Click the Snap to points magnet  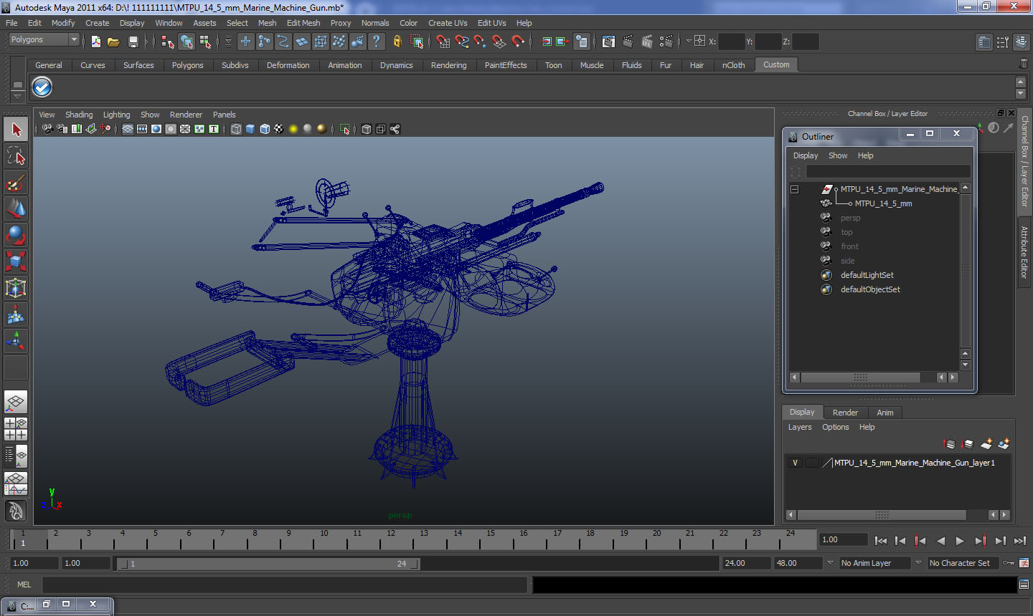[x=481, y=42]
